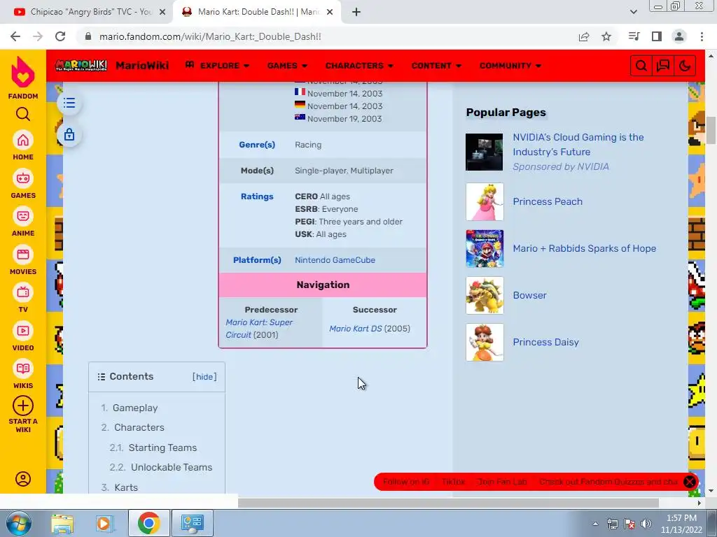Click the Bowser thumbnail image
This screenshot has height=537, width=717.
pos(485,296)
